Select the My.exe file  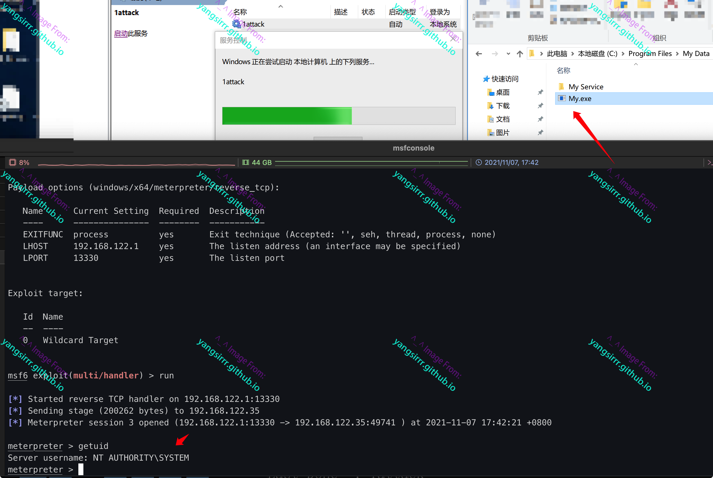point(580,99)
